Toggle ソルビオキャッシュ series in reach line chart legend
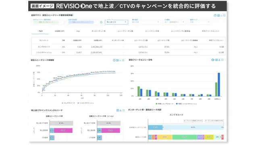258x145 pixels. coord(85,103)
